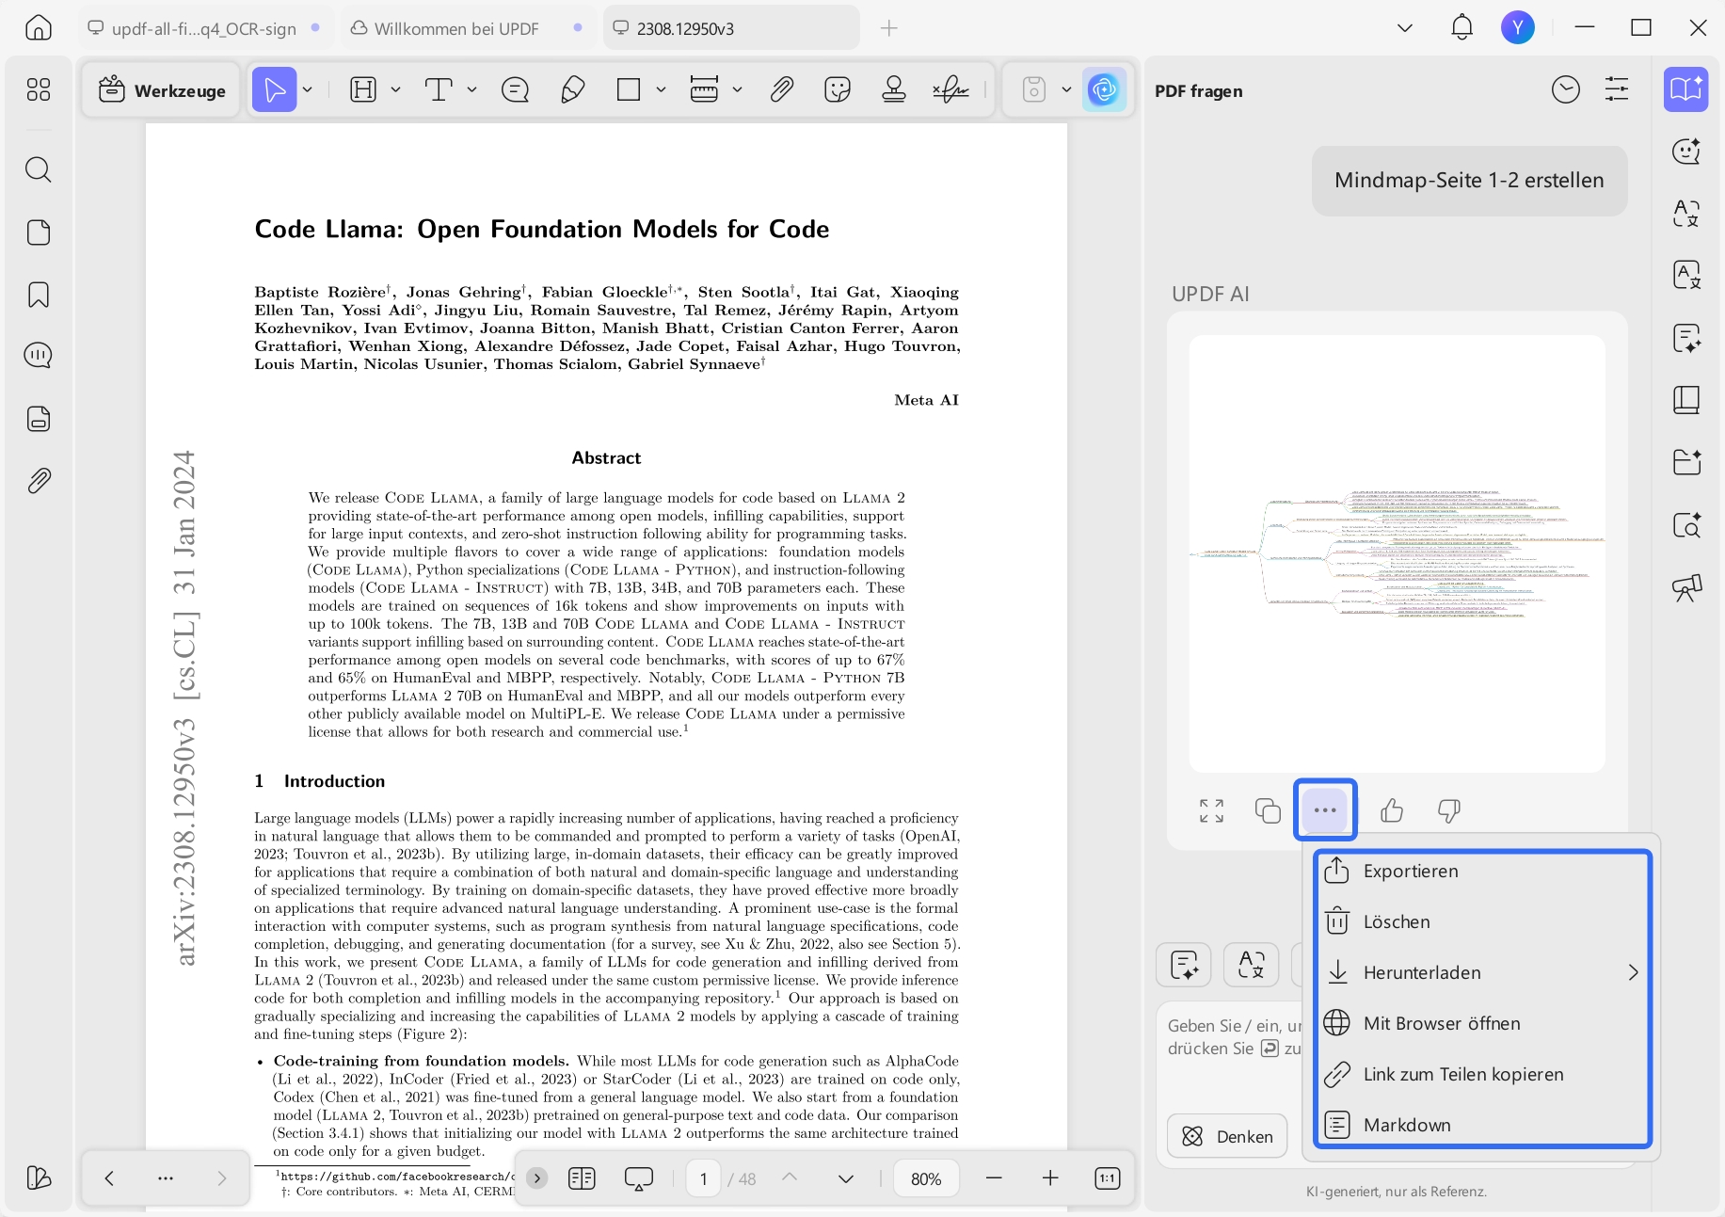
Task: Like the AI mindmap response
Action: coord(1392,810)
